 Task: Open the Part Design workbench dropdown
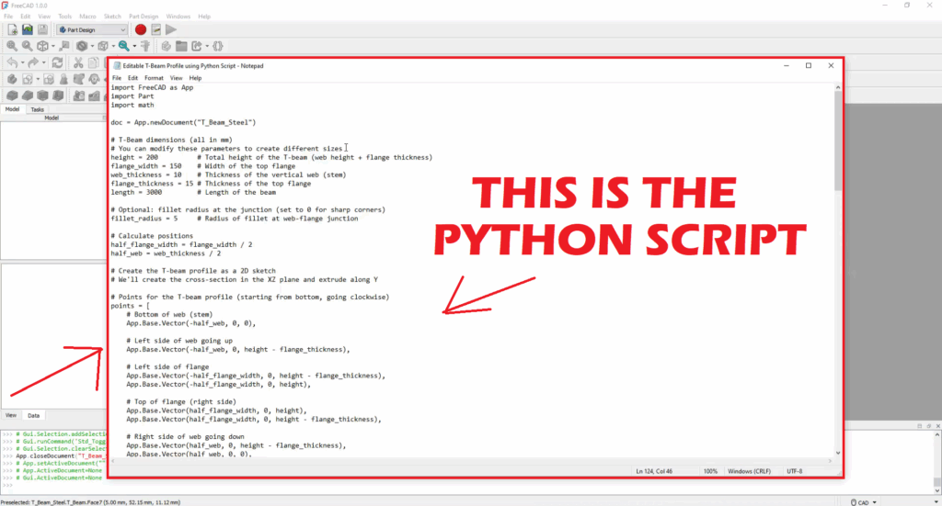(x=92, y=29)
